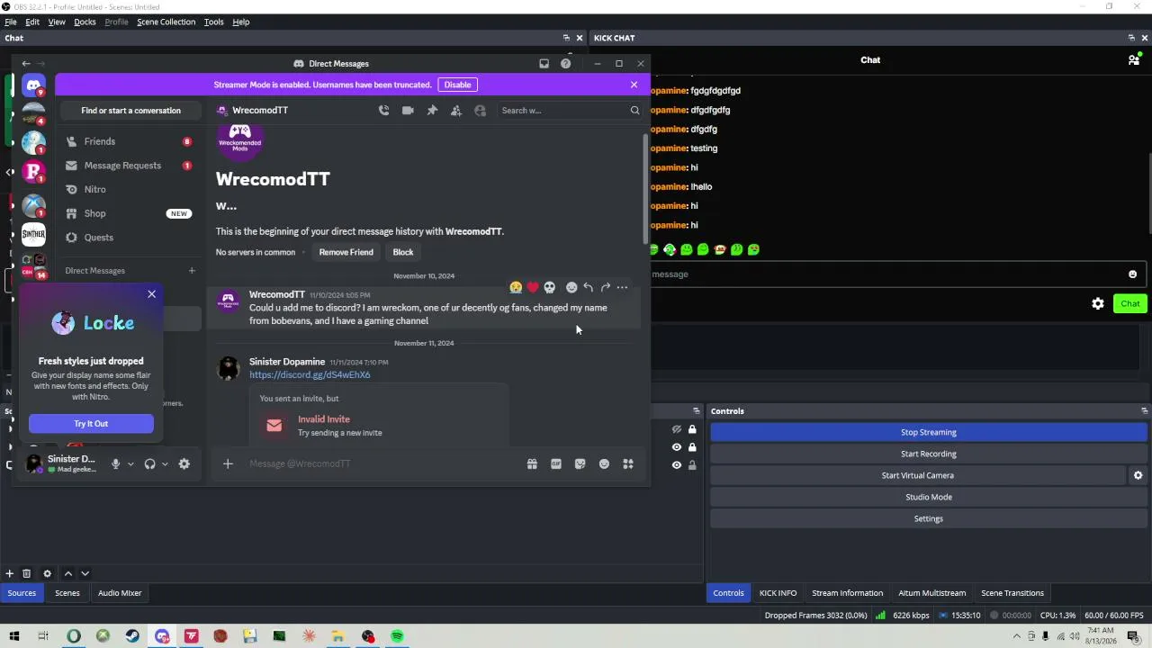Disable Streamer Mode in Discord

457,85
